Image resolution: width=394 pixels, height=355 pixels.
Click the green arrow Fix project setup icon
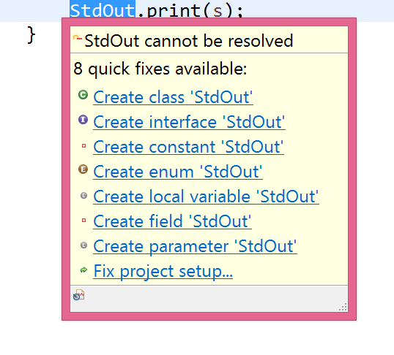[x=83, y=270]
